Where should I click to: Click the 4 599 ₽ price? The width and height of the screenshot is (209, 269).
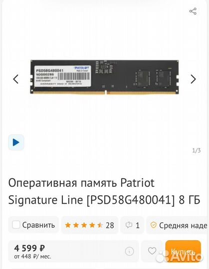click(x=29, y=248)
